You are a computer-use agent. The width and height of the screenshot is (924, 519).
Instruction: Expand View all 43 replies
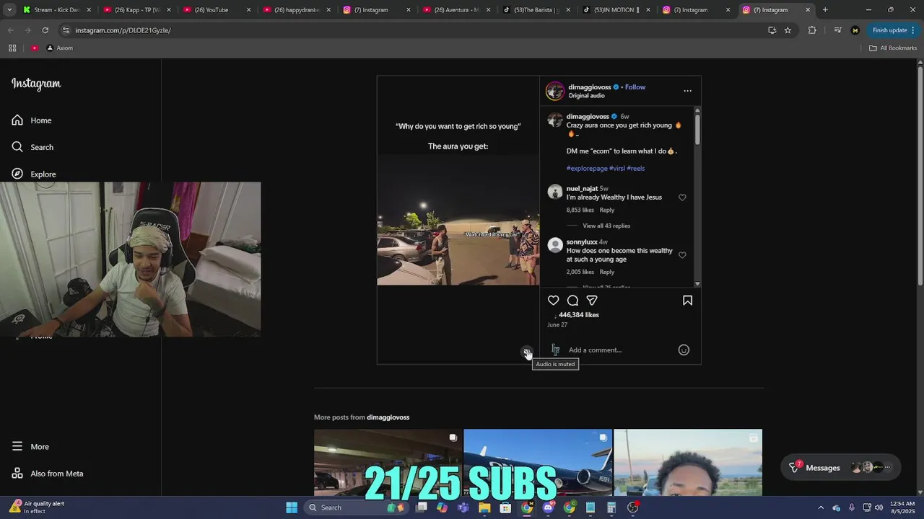click(x=606, y=226)
